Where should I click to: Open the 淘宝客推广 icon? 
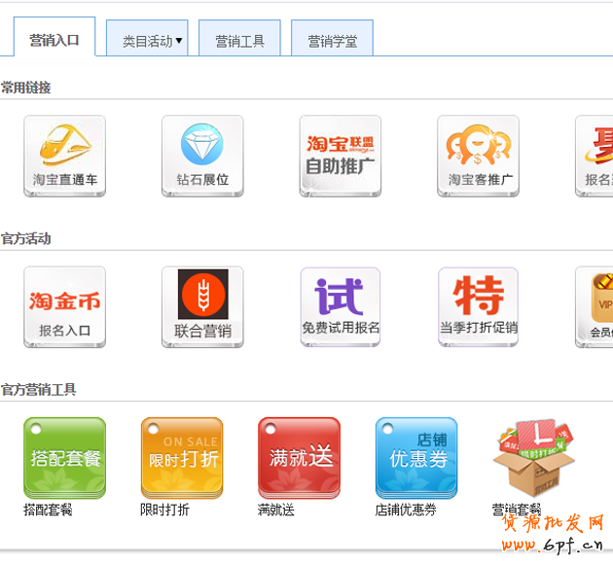tap(478, 156)
